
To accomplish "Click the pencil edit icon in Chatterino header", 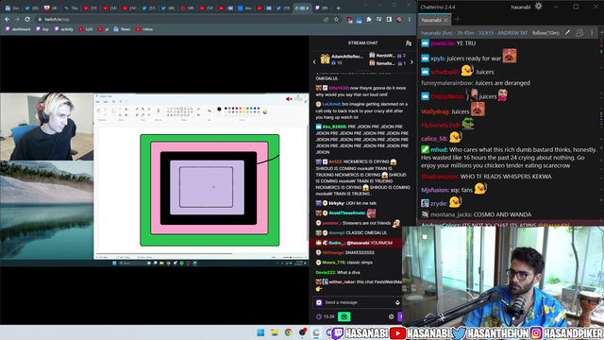I will pyautogui.click(x=567, y=33).
